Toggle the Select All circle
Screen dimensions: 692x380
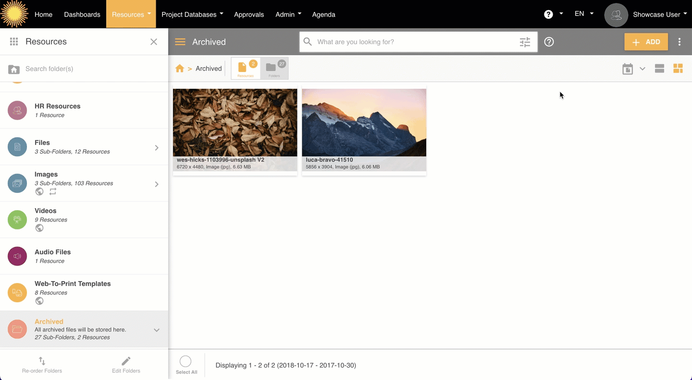click(185, 361)
